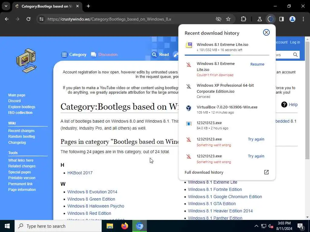This screenshot has height=232, width=310.
Task: Open ISO collection sidebar link
Action: point(20,113)
